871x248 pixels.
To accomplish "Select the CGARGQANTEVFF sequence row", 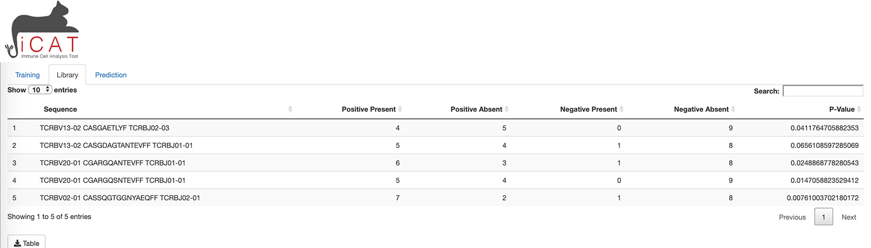I will [x=112, y=163].
